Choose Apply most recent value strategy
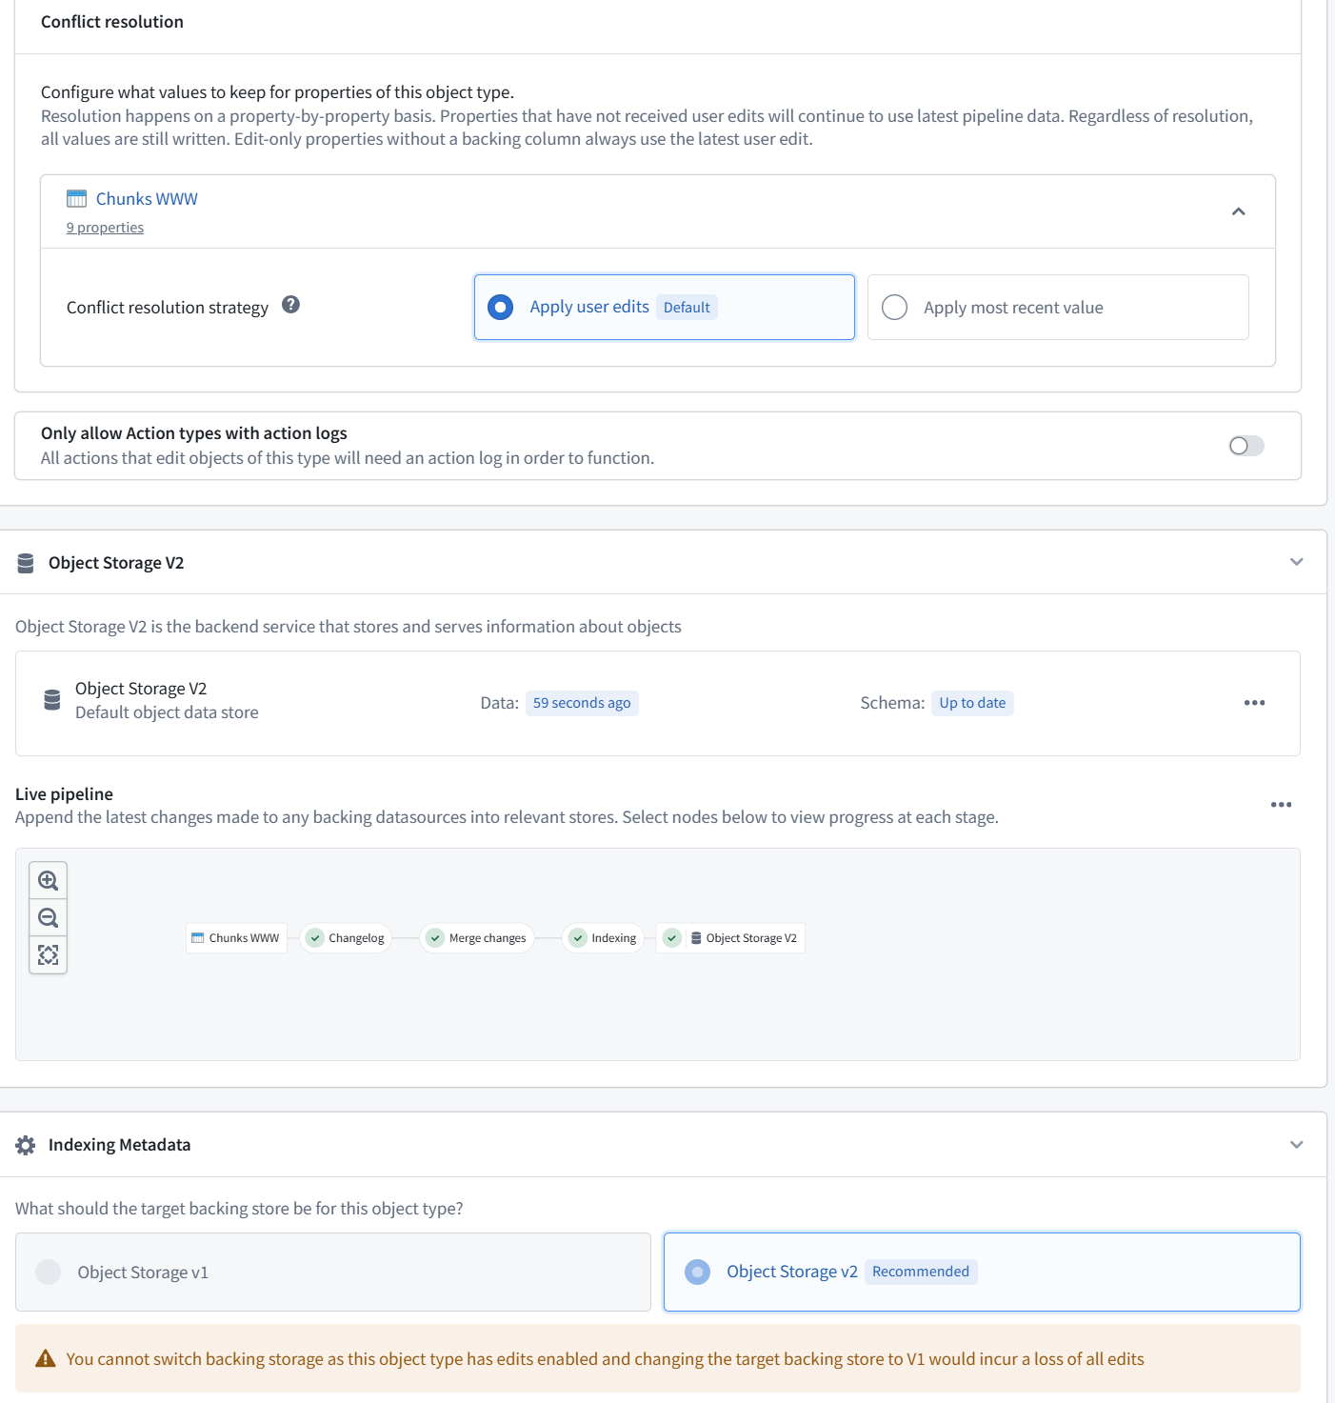Screen dimensions: 1335x1403 [1058, 307]
